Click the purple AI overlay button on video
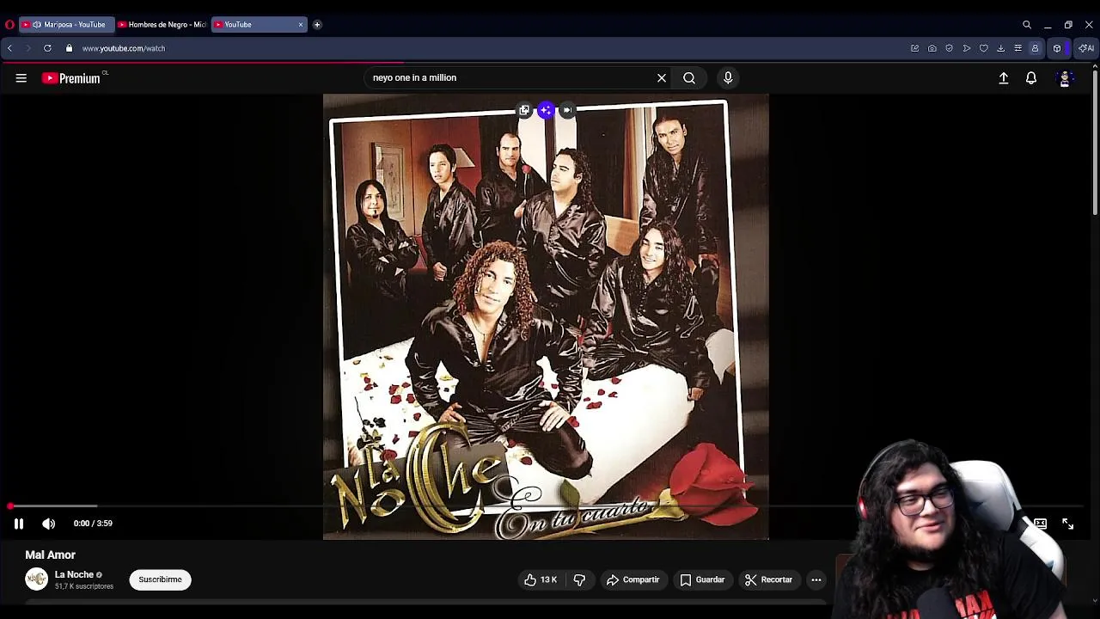Screen dimensions: 1100x619 546,110
